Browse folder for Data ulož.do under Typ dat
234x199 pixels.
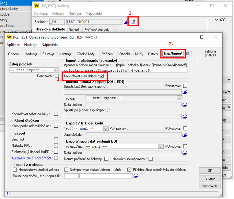coord(185,105)
